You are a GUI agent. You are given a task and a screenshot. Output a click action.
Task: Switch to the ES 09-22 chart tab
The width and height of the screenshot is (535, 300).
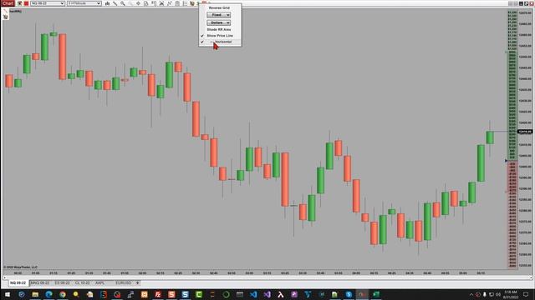[62, 283]
